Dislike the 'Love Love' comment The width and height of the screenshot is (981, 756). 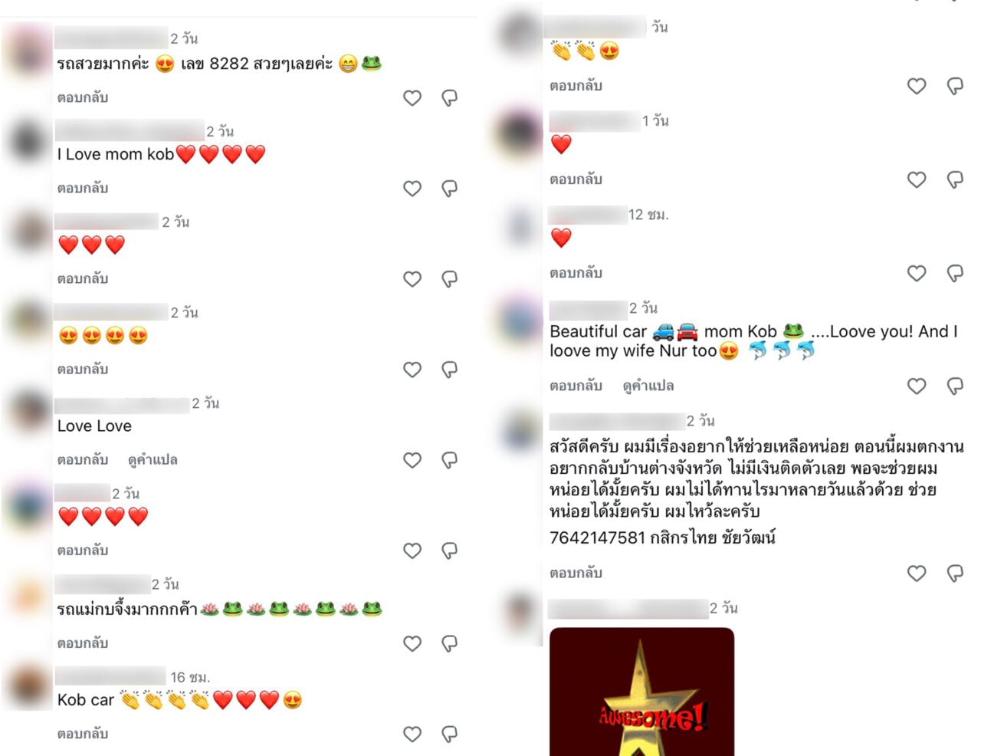[x=450, y=460]
